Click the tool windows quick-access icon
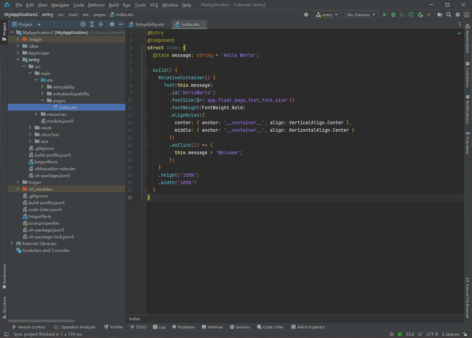This screenshot has width=472, height=338. pyautogui.click(x=6, y=334)
